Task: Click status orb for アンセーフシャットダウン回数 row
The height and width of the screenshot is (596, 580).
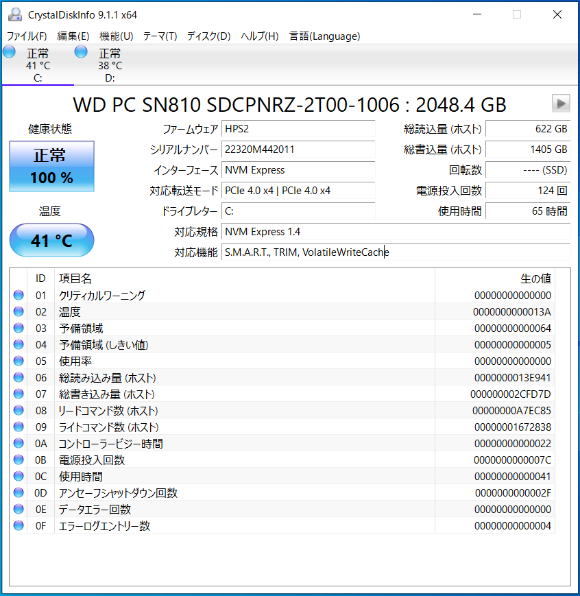Action: pos(19,493)
